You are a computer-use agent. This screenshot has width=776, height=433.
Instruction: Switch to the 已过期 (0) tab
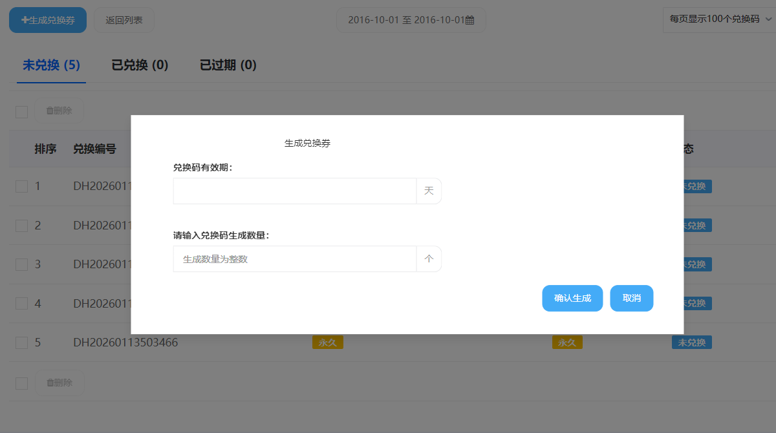228,65
